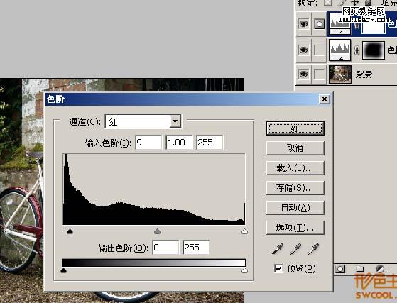Click the 输入色阶(I): label

click(x=109, y=143)
